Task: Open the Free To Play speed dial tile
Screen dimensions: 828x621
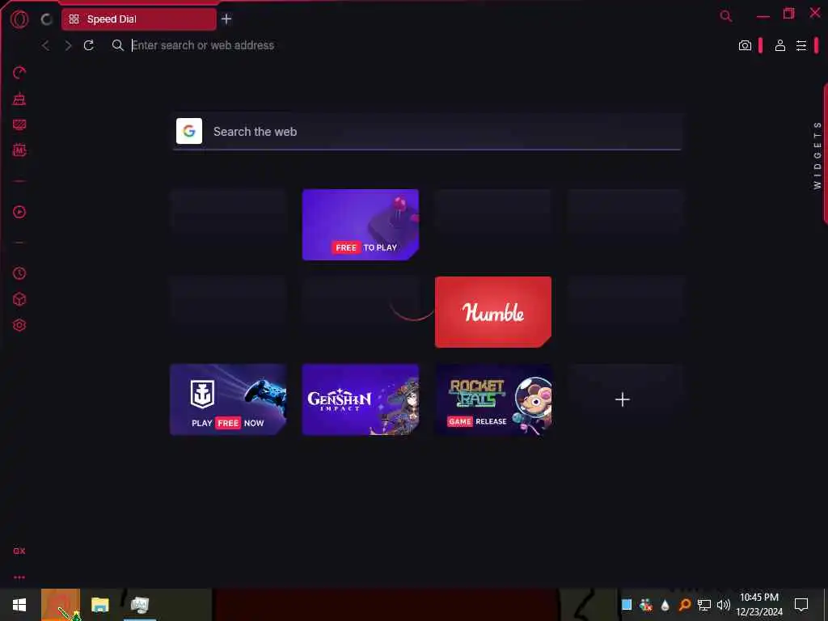Action: click(x=361, y=225)
